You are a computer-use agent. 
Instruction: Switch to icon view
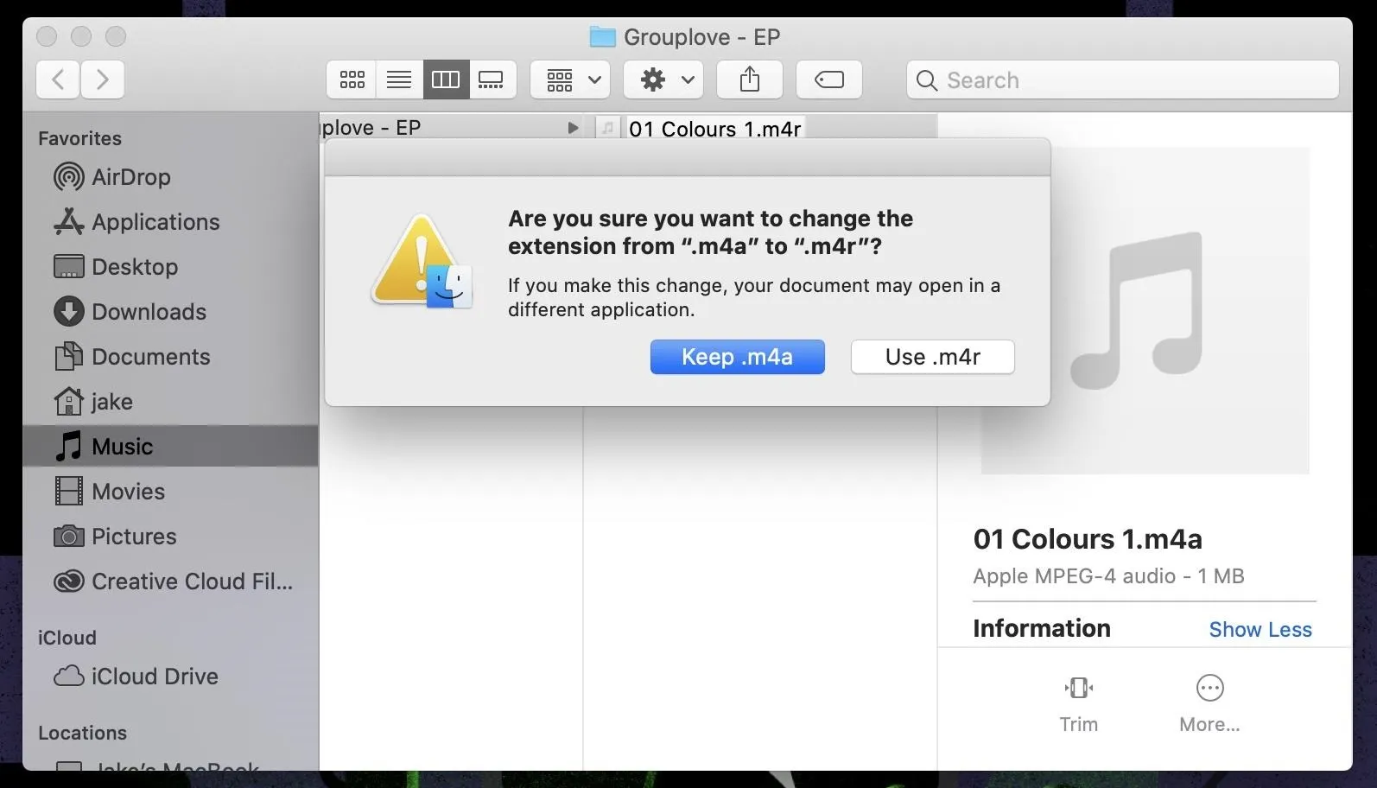(352, 79)
